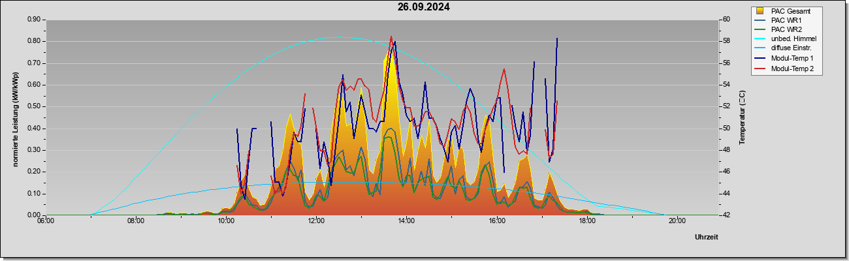Click the 12:00 tick on time axis

tap(316, 221)
